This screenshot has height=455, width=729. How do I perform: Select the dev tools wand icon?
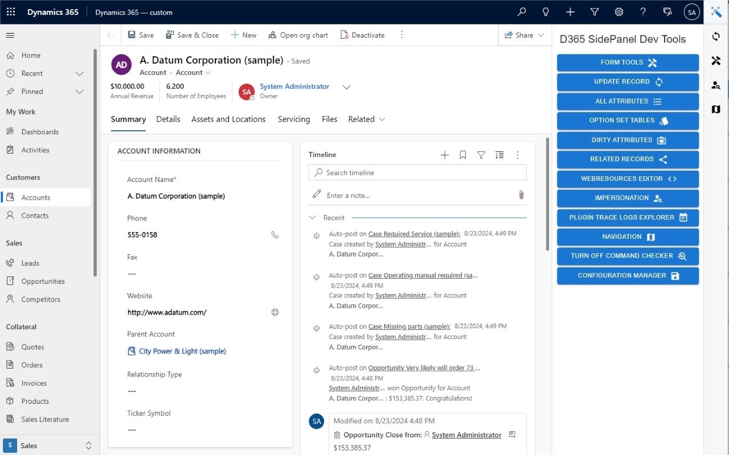[716, 12]
